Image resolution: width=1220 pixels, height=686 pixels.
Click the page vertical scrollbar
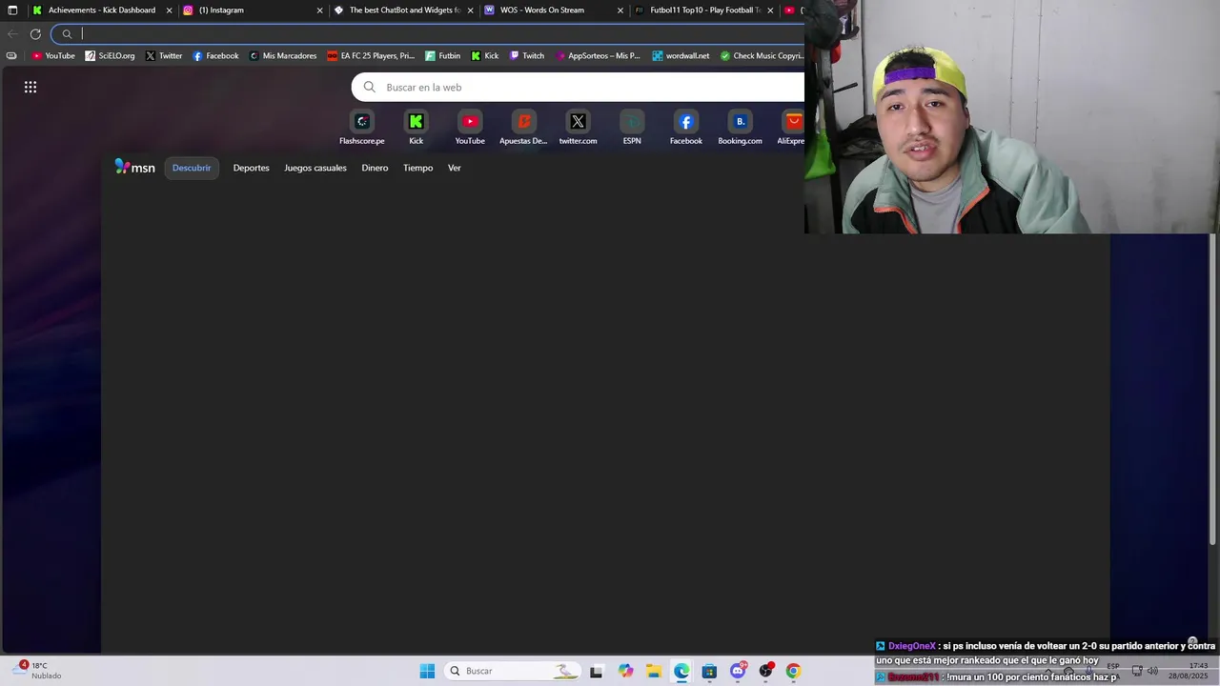1213,391
